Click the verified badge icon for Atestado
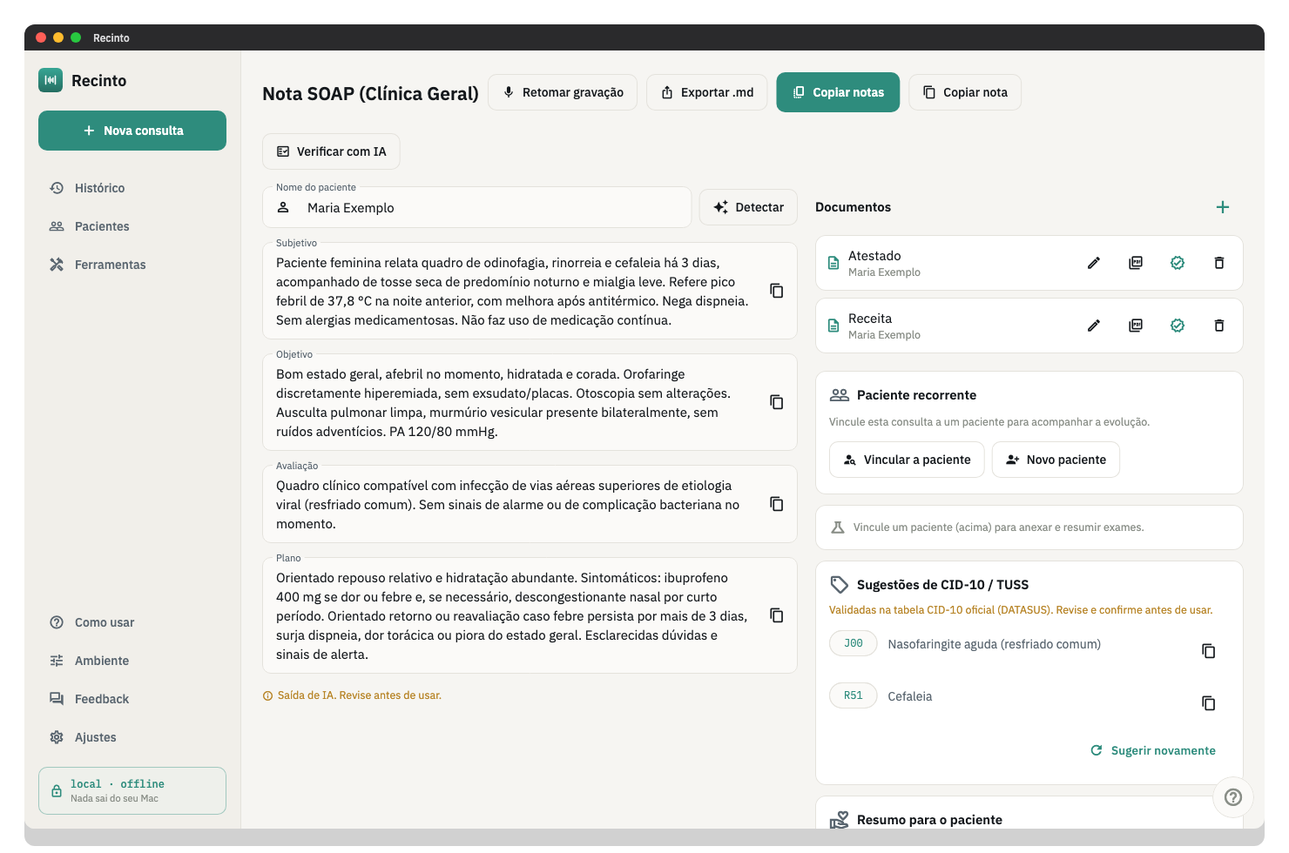The width and height of the screenshot is (1289, 853). (x=1178, y=263)
